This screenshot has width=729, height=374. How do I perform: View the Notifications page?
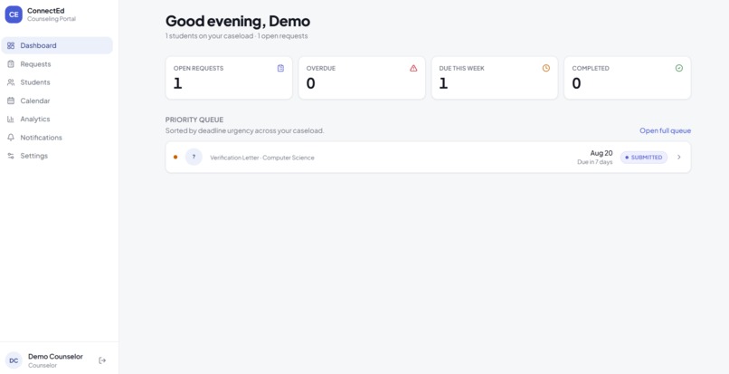(57, 138)
